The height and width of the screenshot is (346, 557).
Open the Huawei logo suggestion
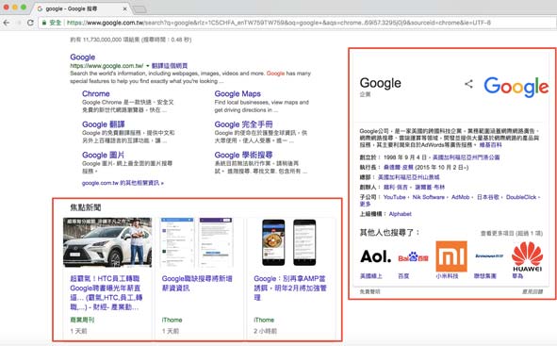pos(527,256)
